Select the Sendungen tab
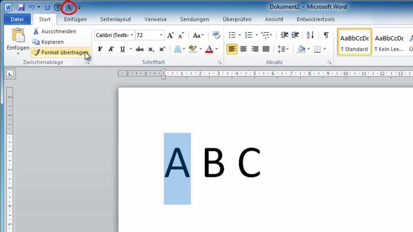Image resolution: width=413 pixels, height=232 pixels. [195, 19]
